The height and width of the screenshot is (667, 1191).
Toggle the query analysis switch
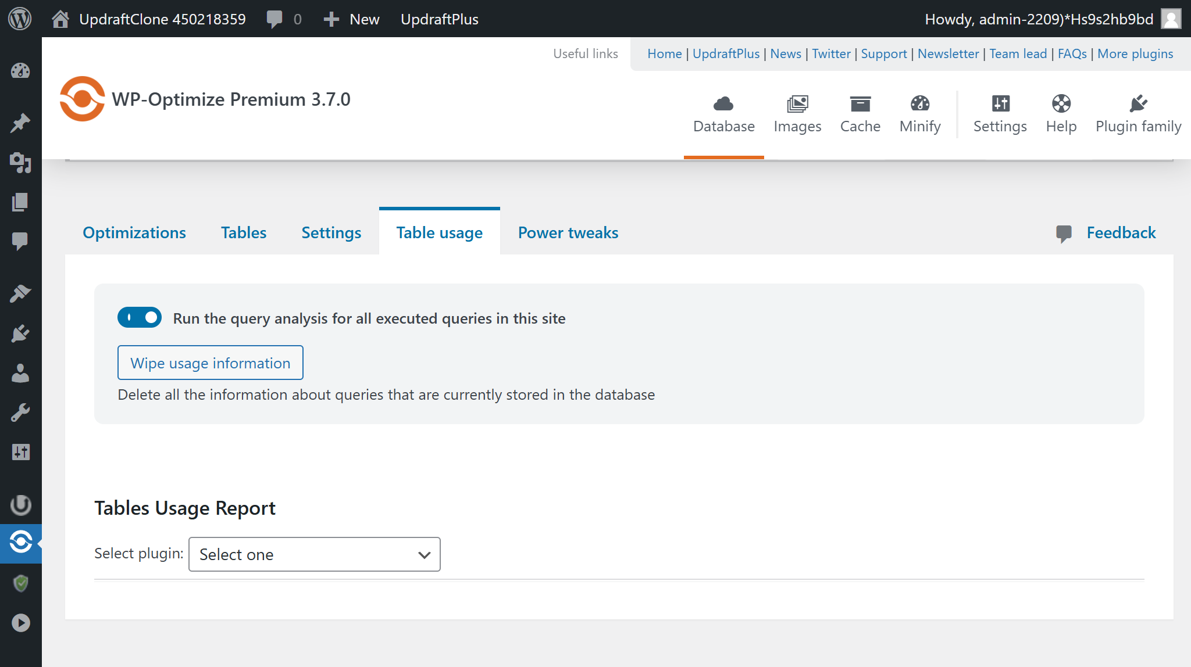tap(140, 318)
